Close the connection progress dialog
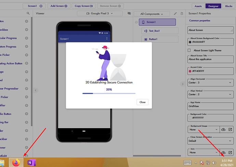 142,102
